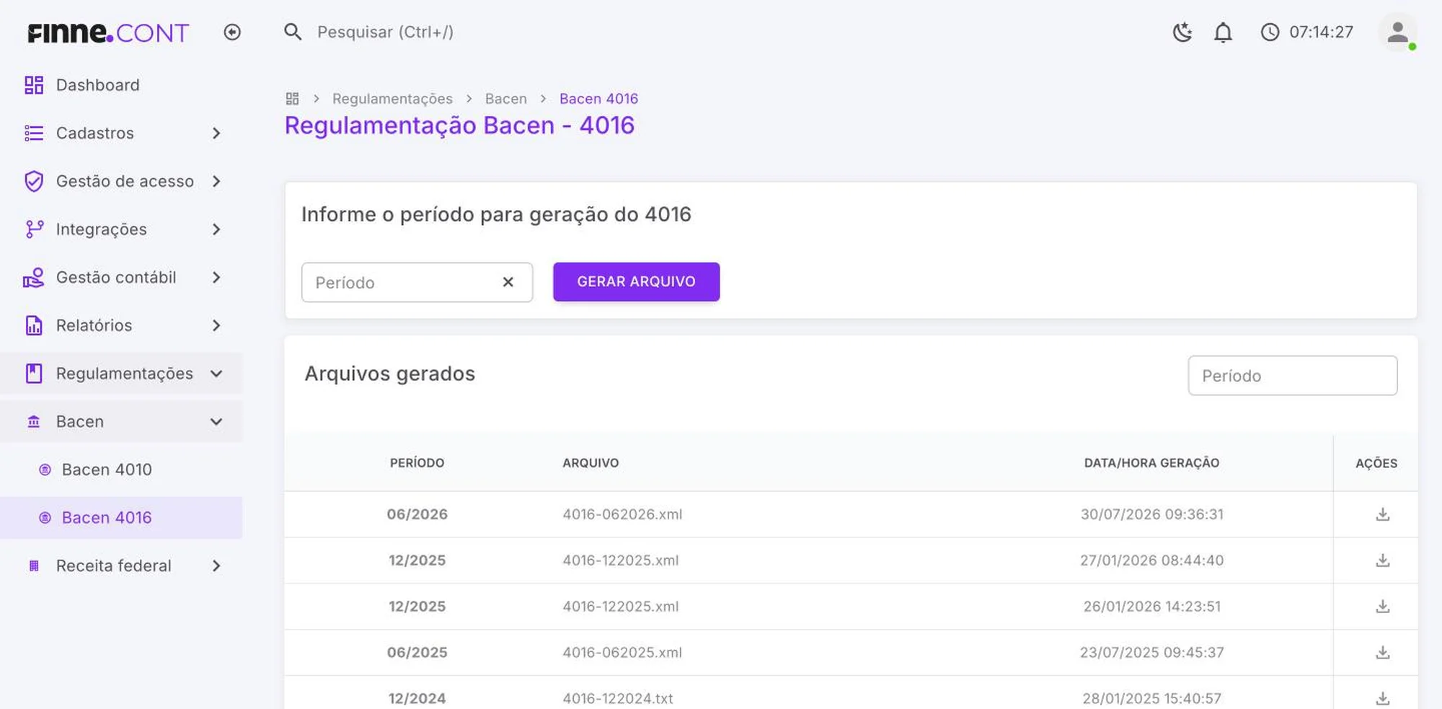Sort by DATA/HORA GERAÇÃO column header
Viewport: 1442px width, 709px height.
pyautogui.click(x=1151, y=463)
